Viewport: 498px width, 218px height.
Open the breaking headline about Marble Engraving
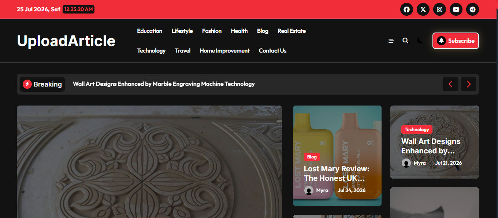(164, 84)
